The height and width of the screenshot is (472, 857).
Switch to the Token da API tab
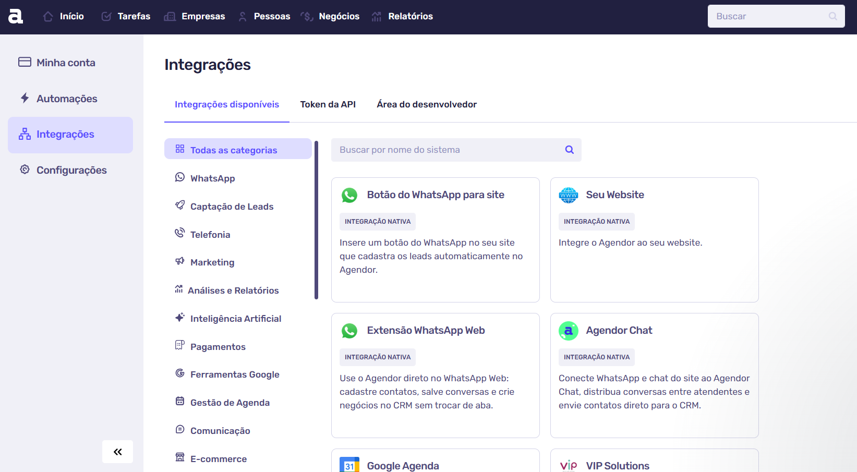point(328,104)
